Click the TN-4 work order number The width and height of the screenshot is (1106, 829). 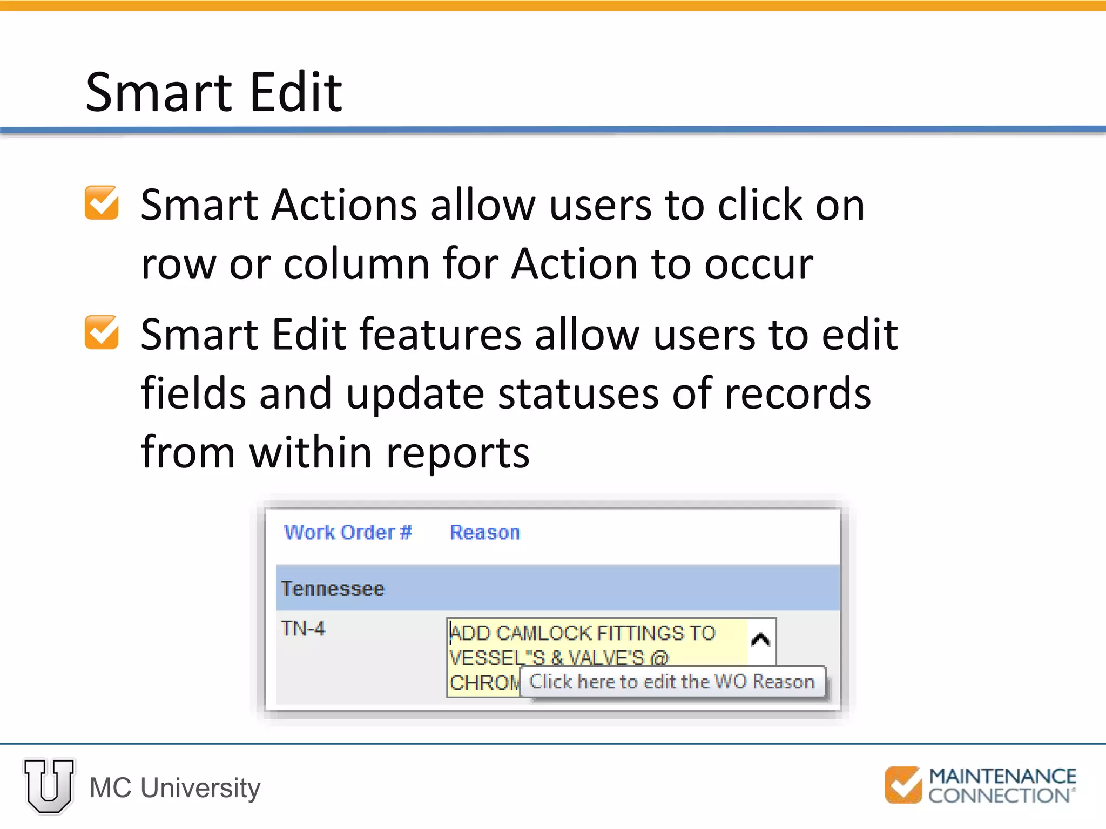click(303, 629)
